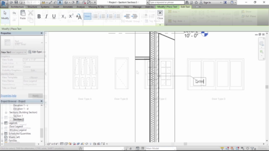Click the Close Hidden Windows icon
Image resolution: width=269 pixels, height=151 pixels.
pos(84,3)
